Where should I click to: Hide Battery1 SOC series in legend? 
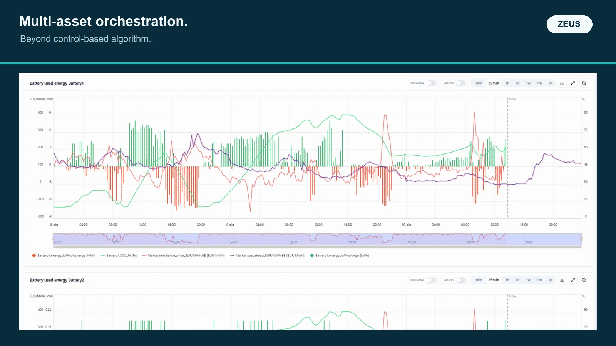[119, 256]
